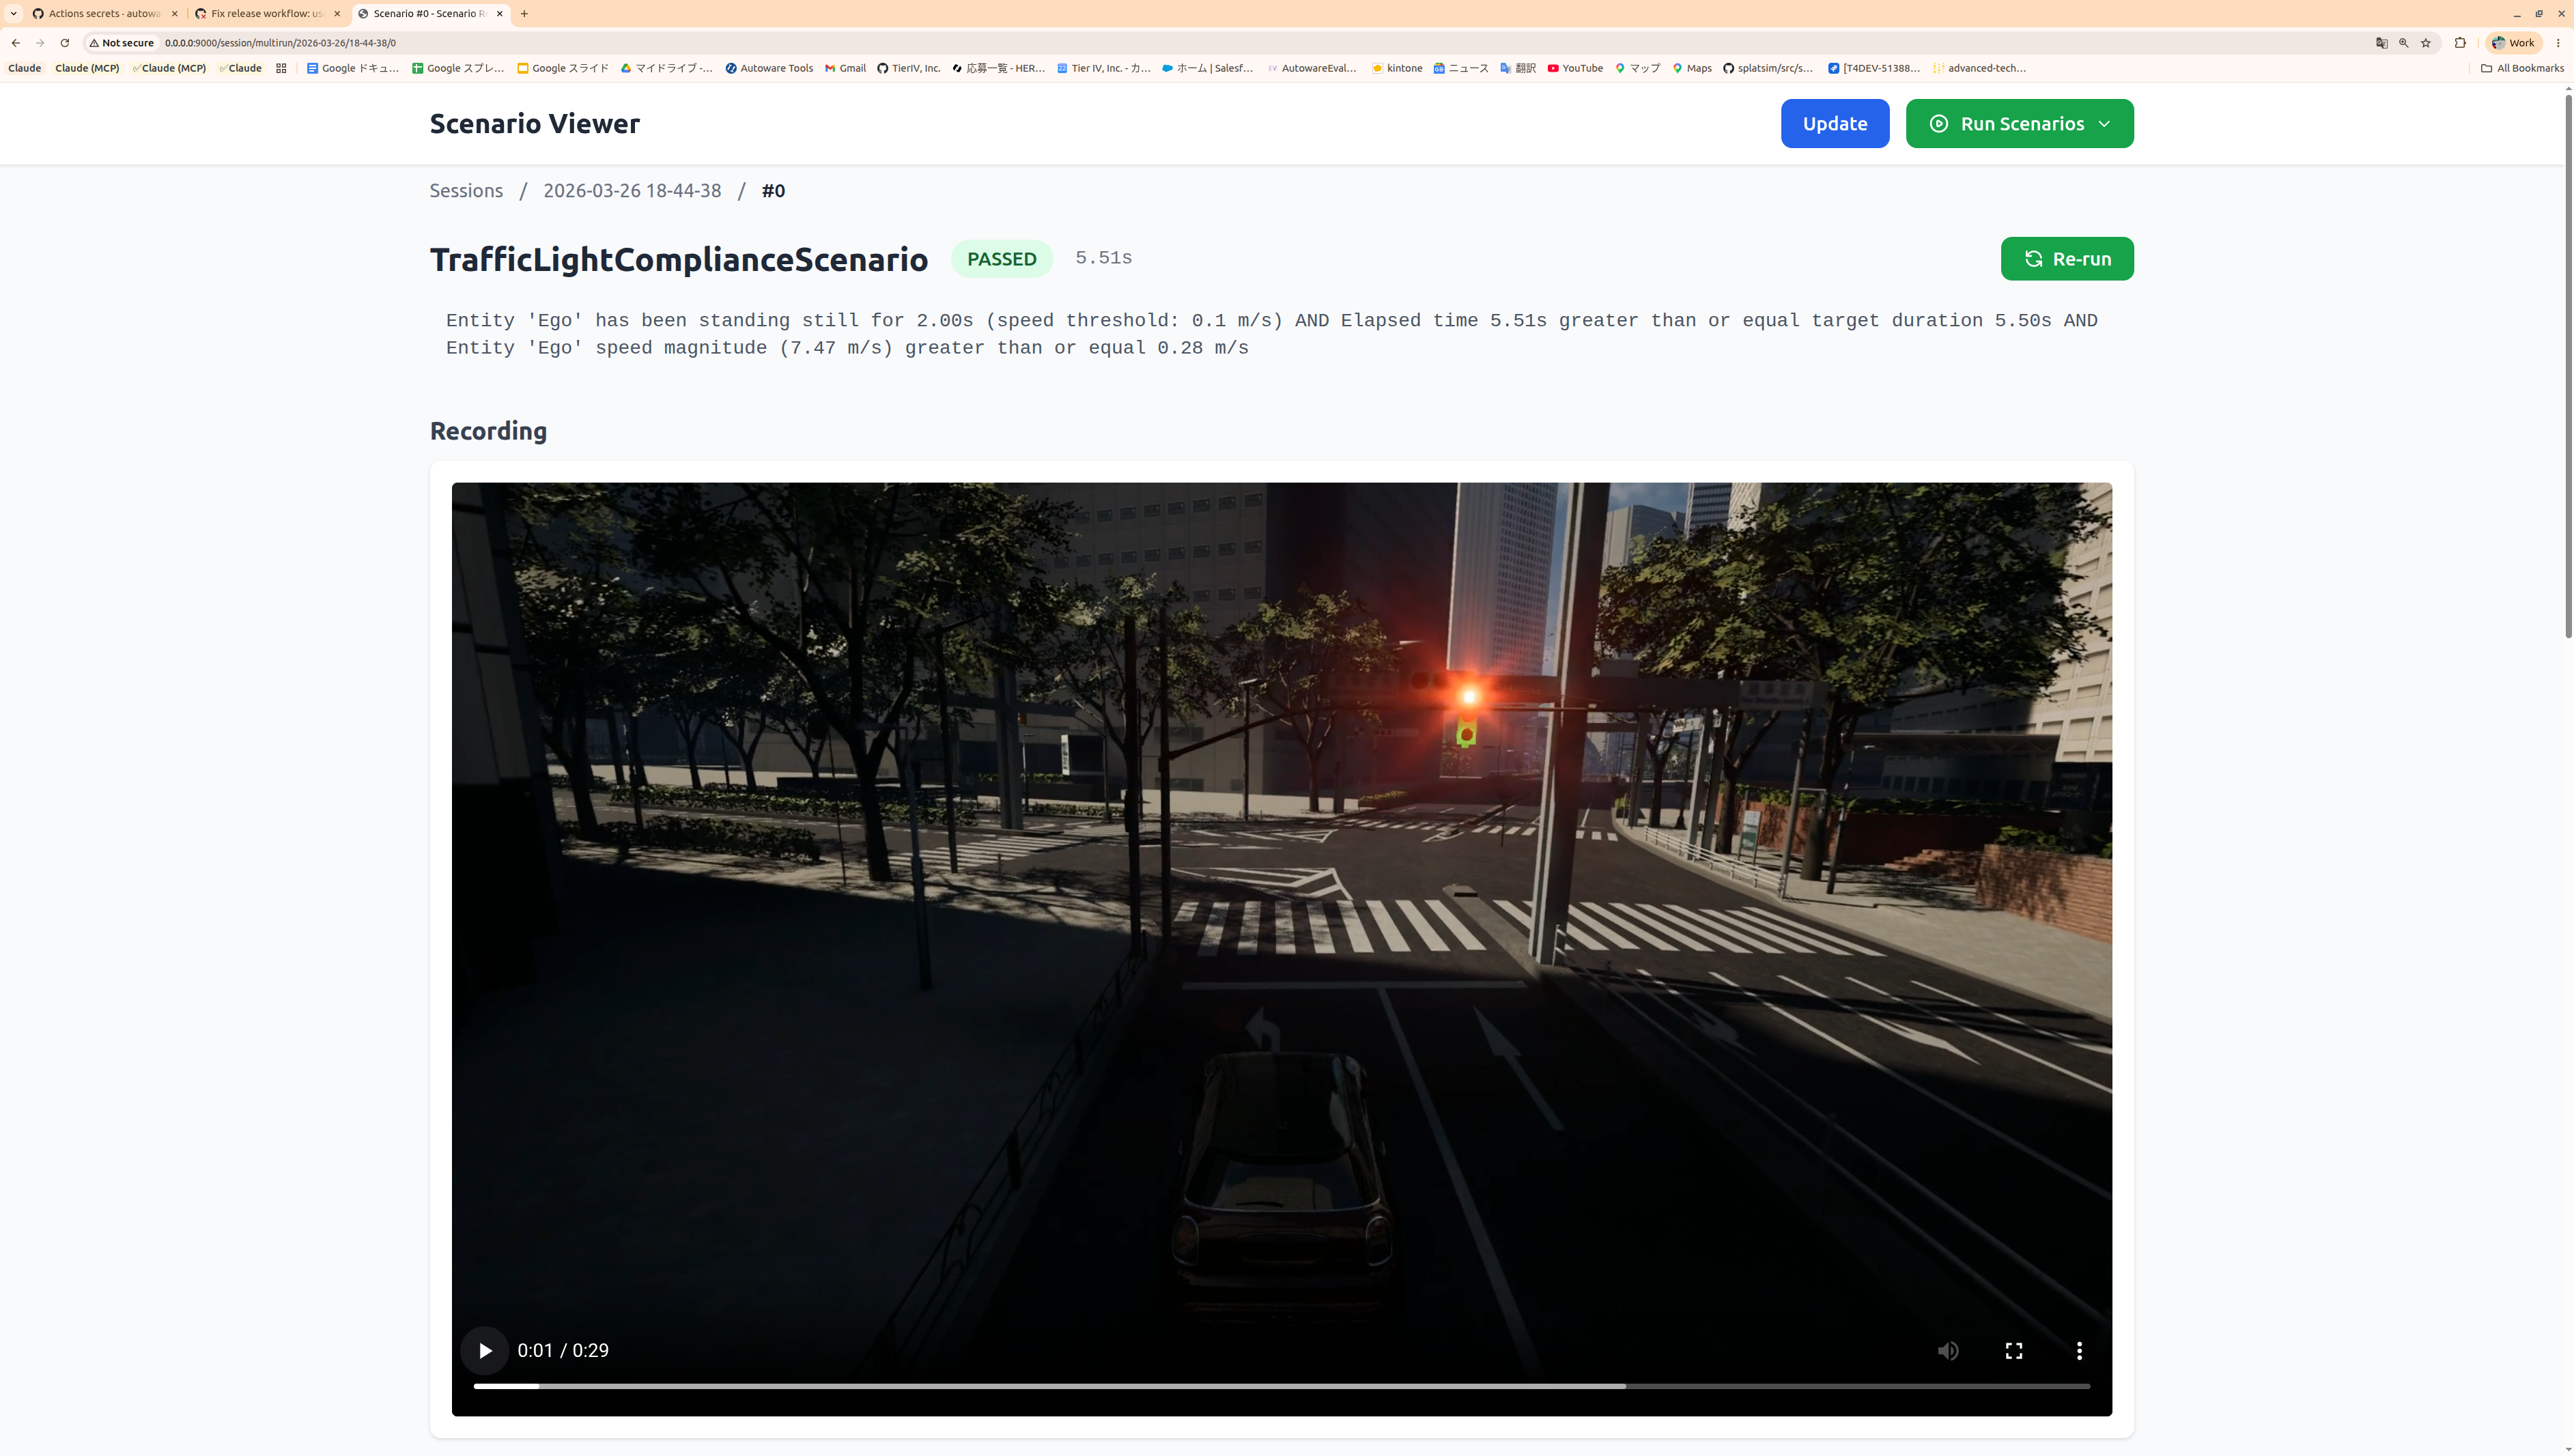This screenshot has height=1456, width=2574.
Task: Click the Not secure site info chip
Action: pyautogui.click(x=122, y=43)
